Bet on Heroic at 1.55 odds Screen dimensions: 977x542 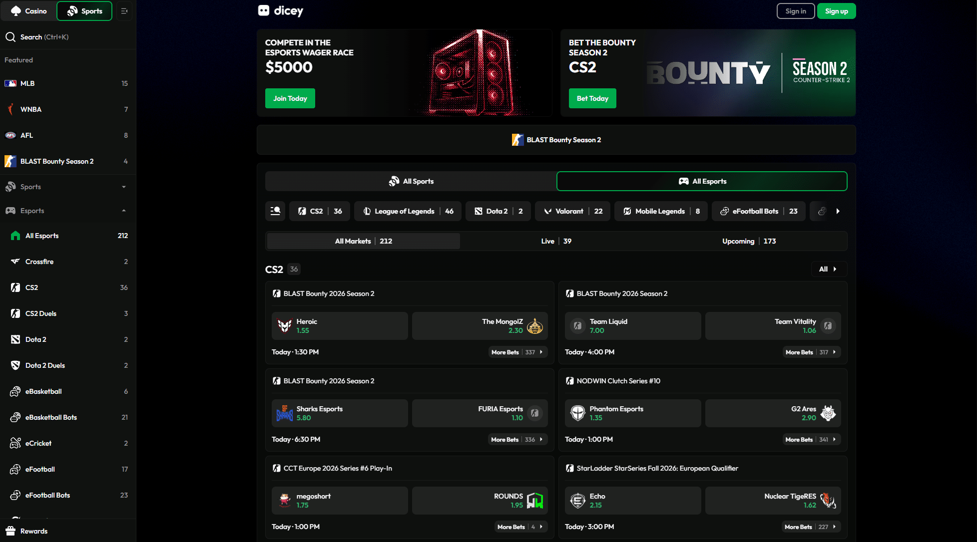click(x=340, y=326)
